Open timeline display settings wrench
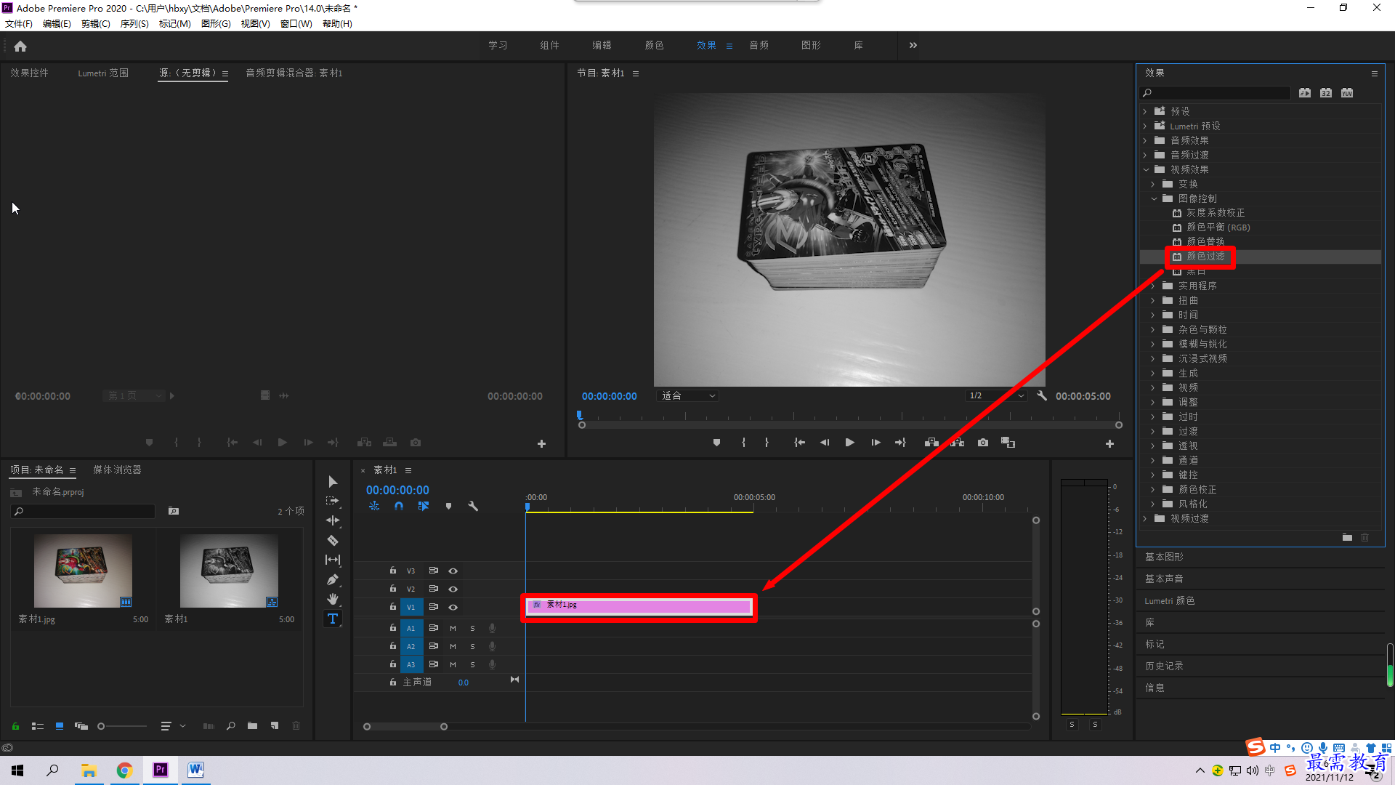1395x785 pixels. pos(473,506)
